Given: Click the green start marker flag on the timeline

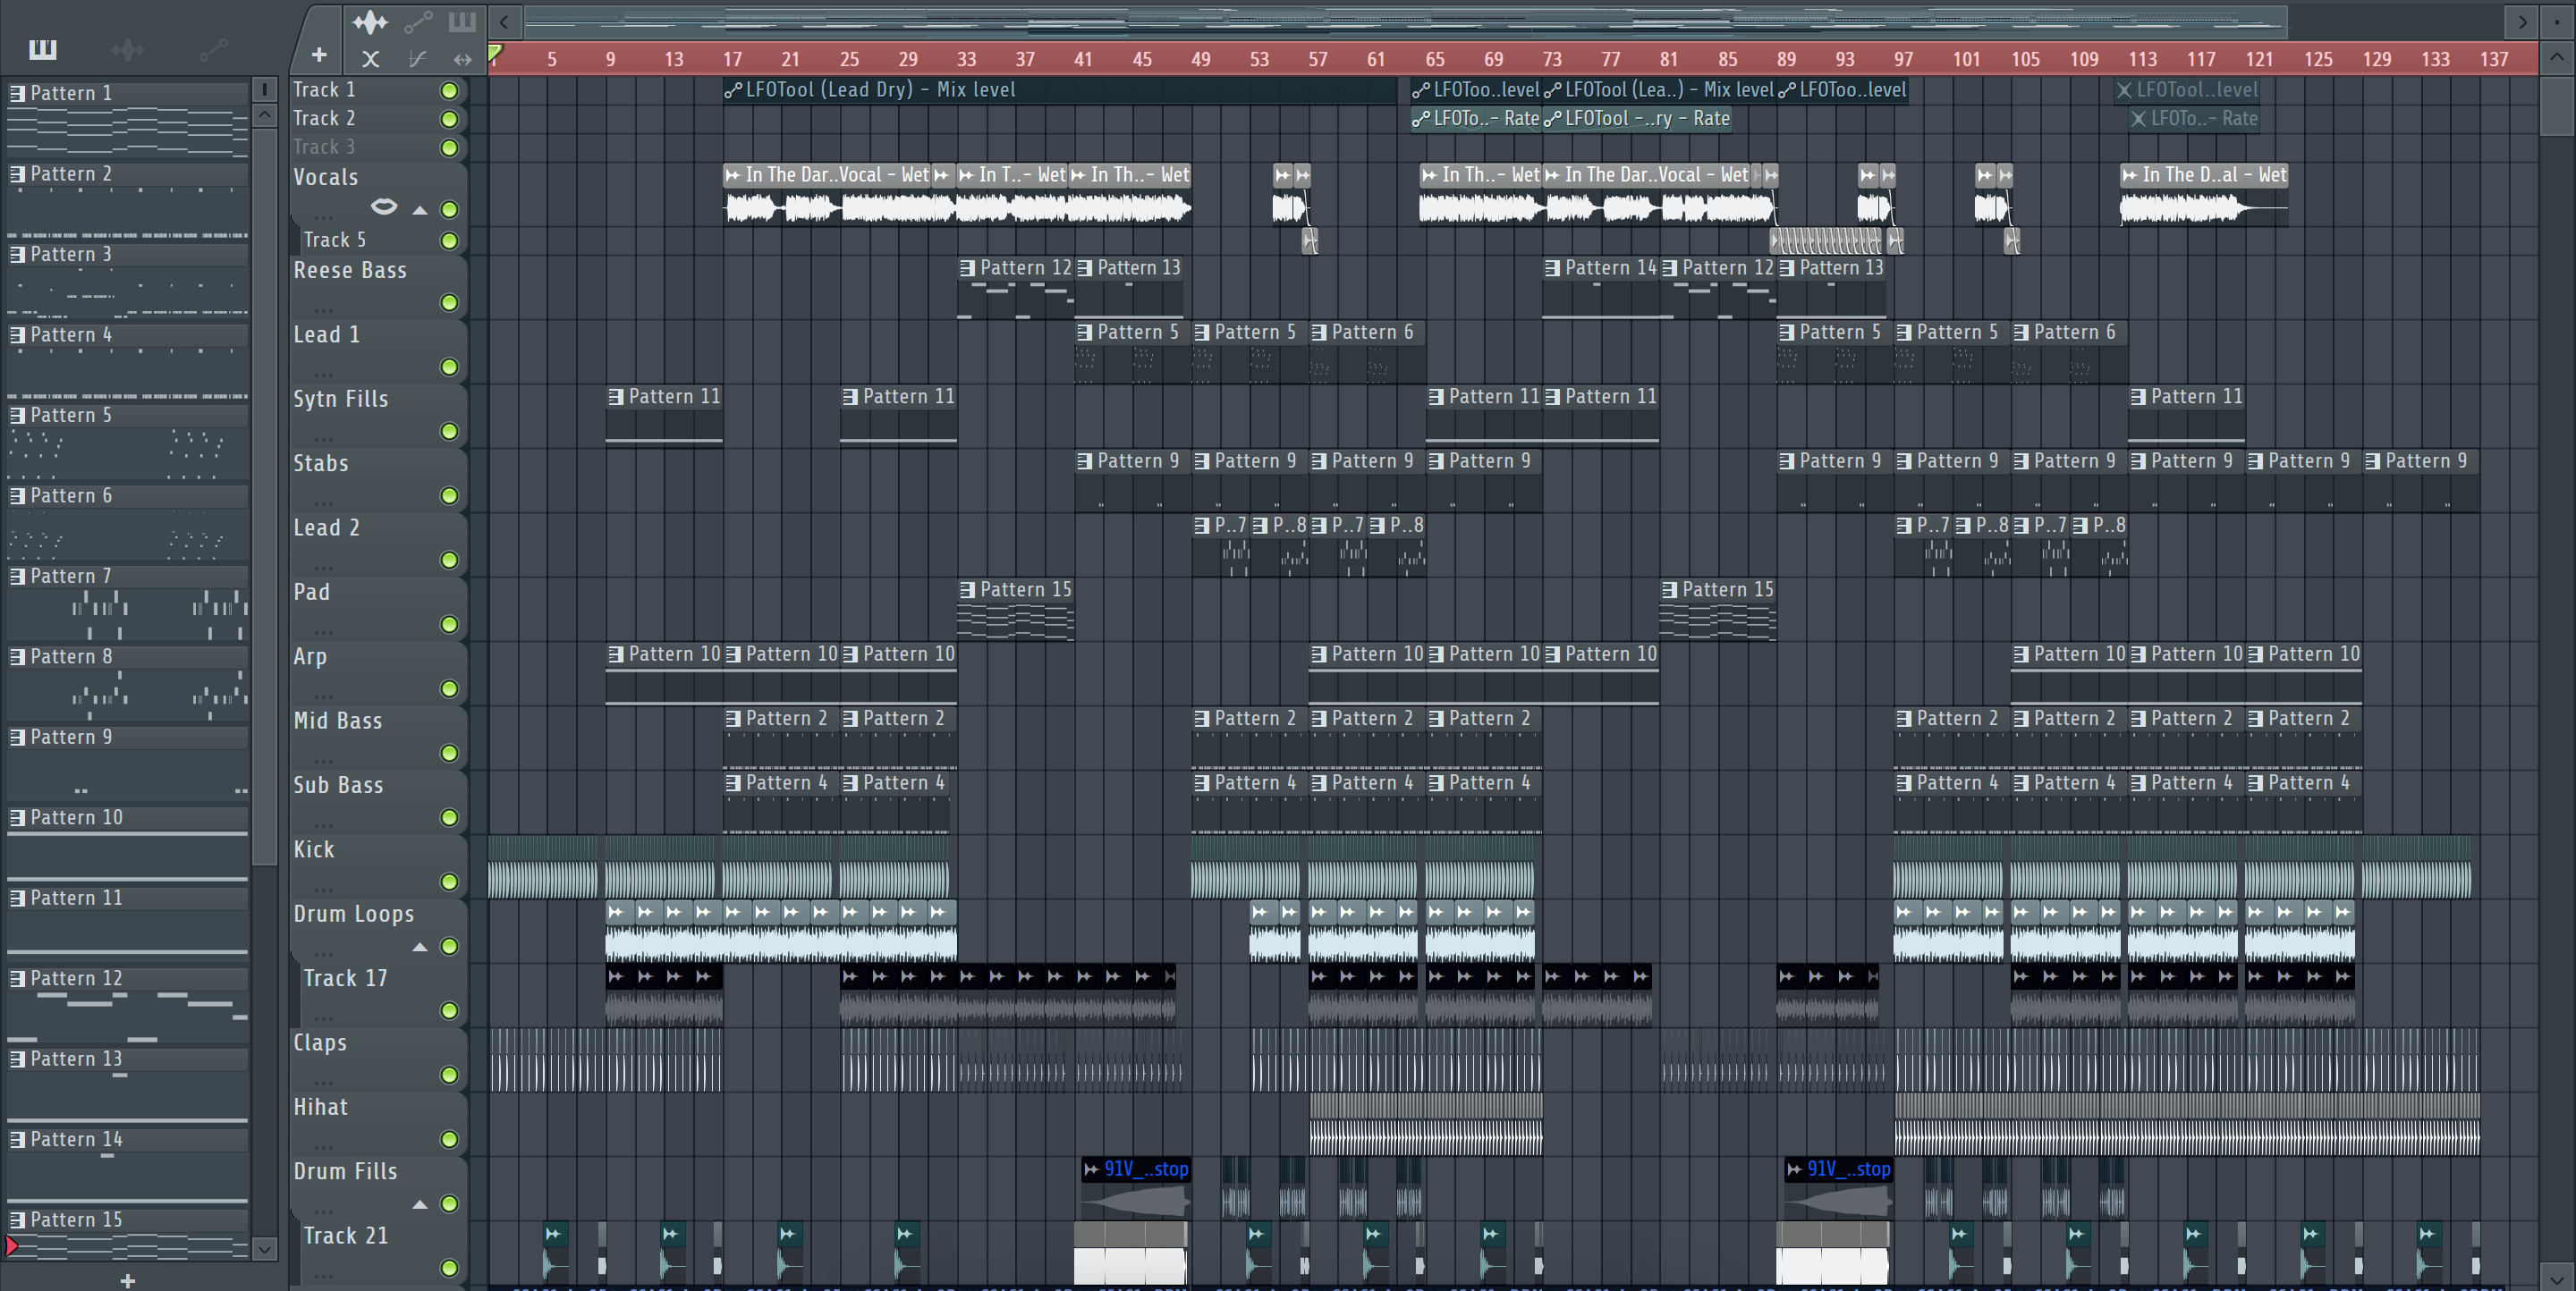Looking at the screenshot, I should [495, 53].
